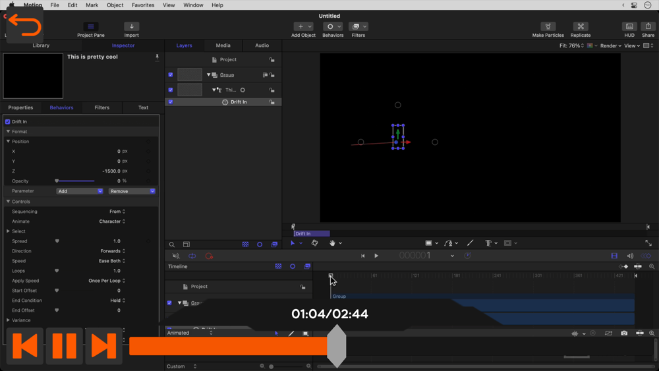This screenshot has height=371, width=659.
Task: Select the arrow Select/Transform canvas tool
Action: (293, 243)
